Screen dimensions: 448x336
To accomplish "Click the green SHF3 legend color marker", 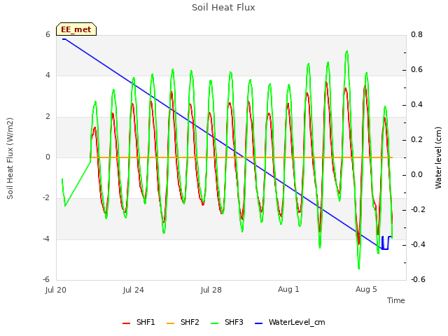I will tap(215, 323).
